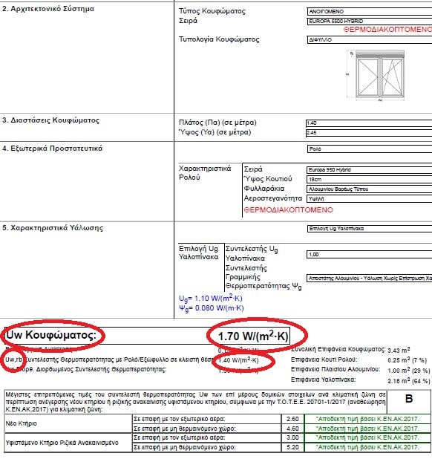Click the 3. Διαστάσεις Κουφώματος section heading
Viewport: 432px width, 459px height.
coord(50,120)
